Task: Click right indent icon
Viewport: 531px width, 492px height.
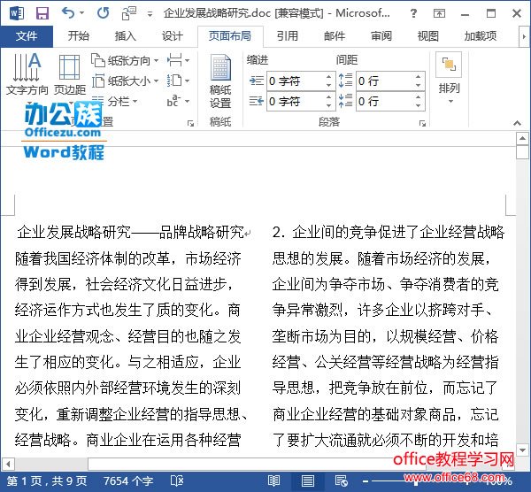Action: click(x=257, y=101)
